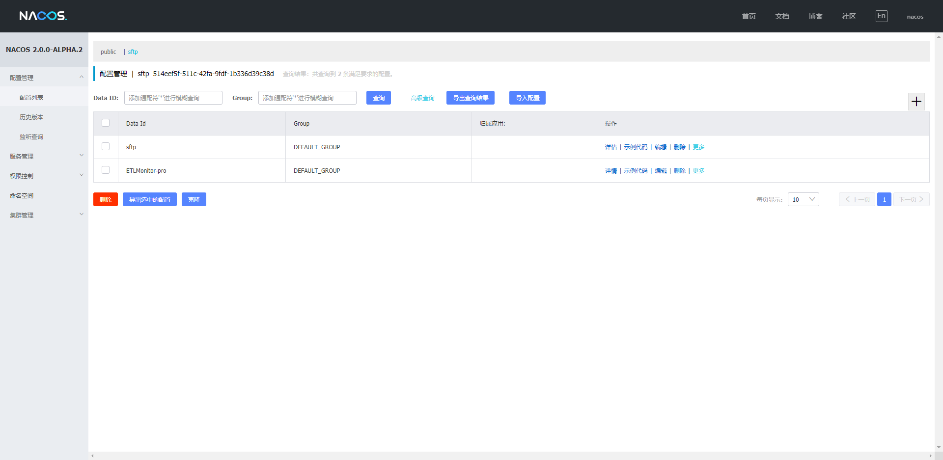Click the red 删除 button below table
The height and width of the screenshot is (460, 943).
(x=105, y=199)
